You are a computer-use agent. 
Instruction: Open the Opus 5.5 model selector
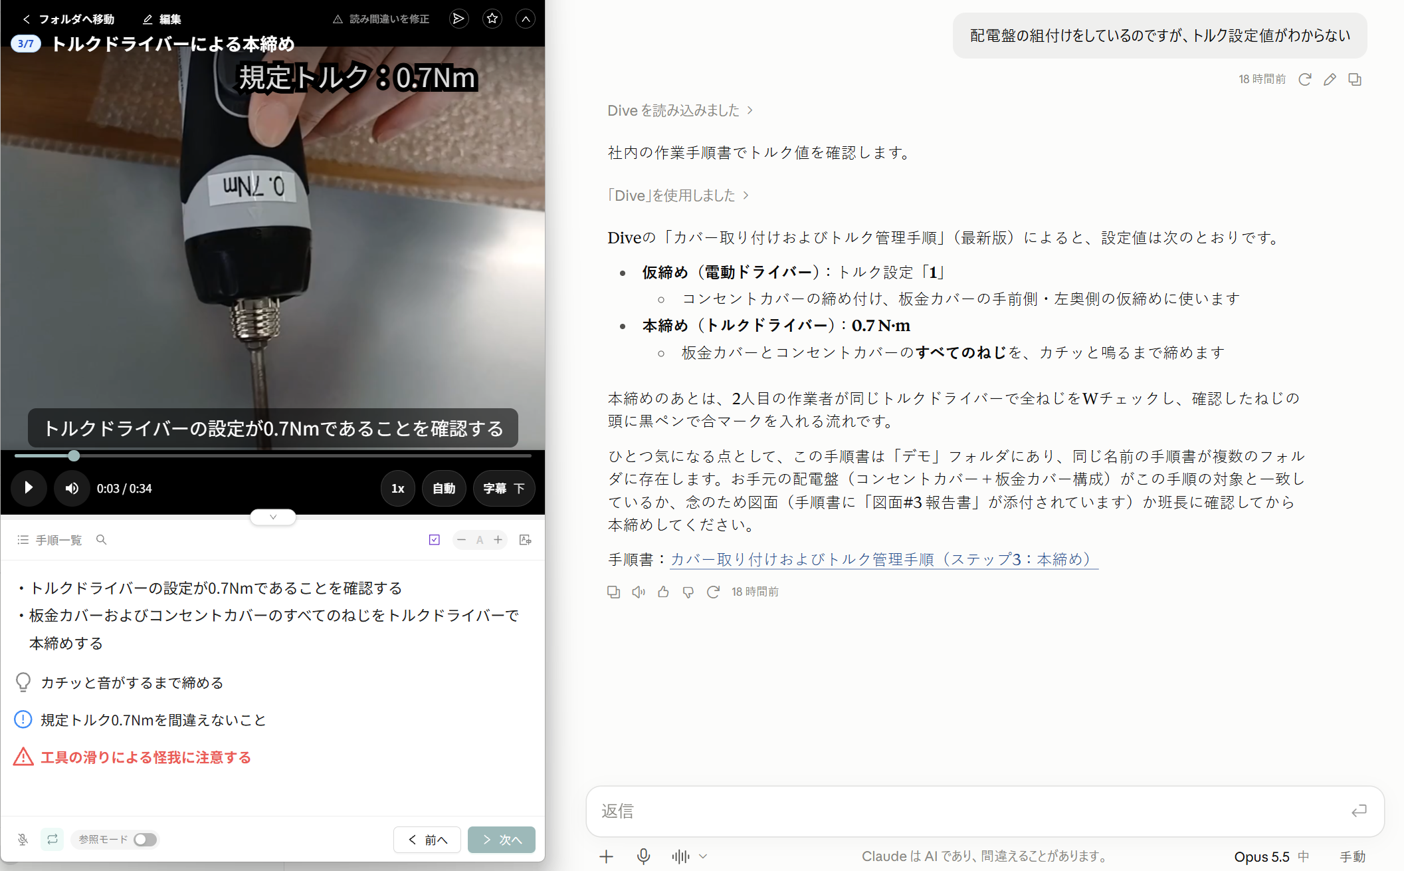(x=1271, y=856)
